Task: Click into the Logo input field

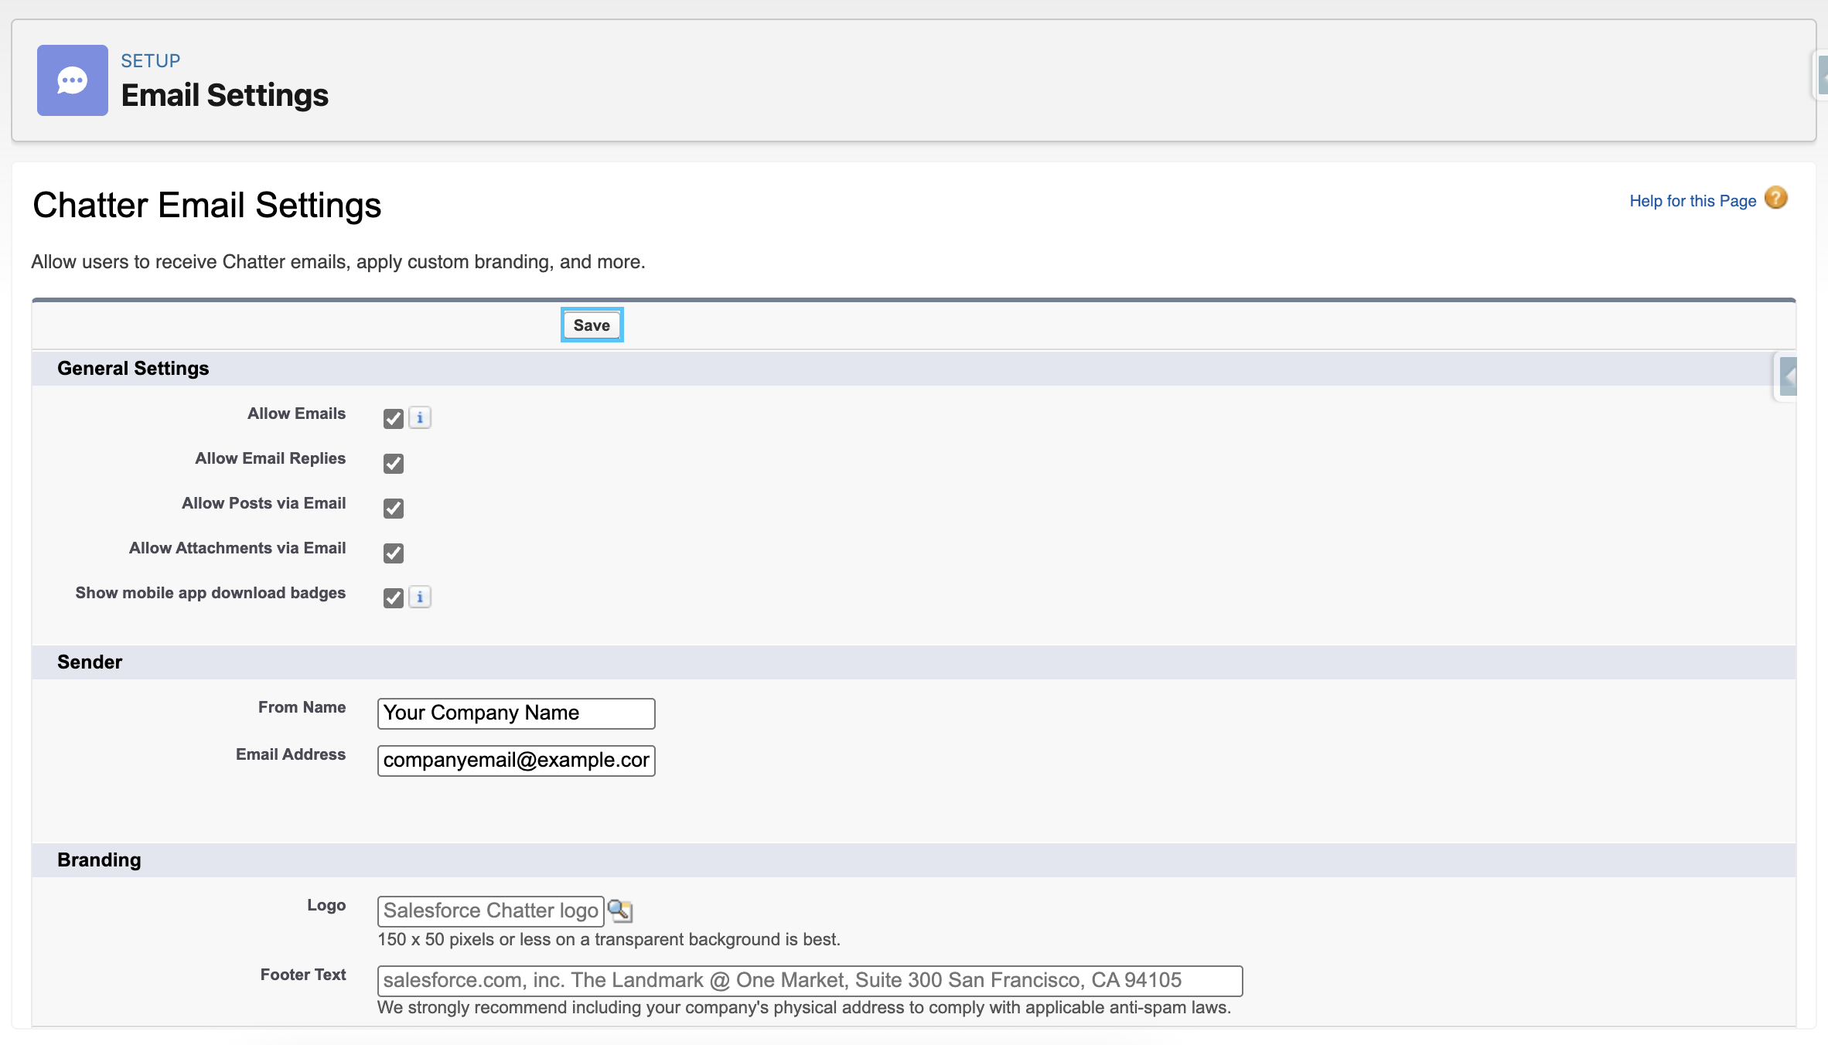Action: pos(491,911)
